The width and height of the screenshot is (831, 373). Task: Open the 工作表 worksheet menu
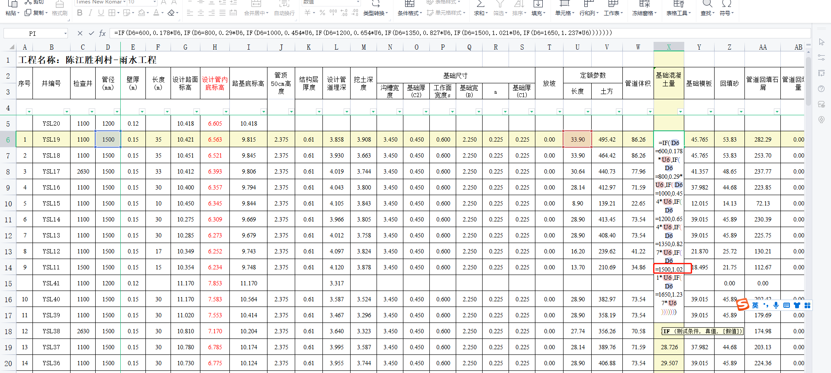[613, 13]
